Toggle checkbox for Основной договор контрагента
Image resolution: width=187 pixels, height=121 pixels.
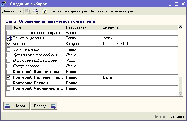(x=8, y=33)
